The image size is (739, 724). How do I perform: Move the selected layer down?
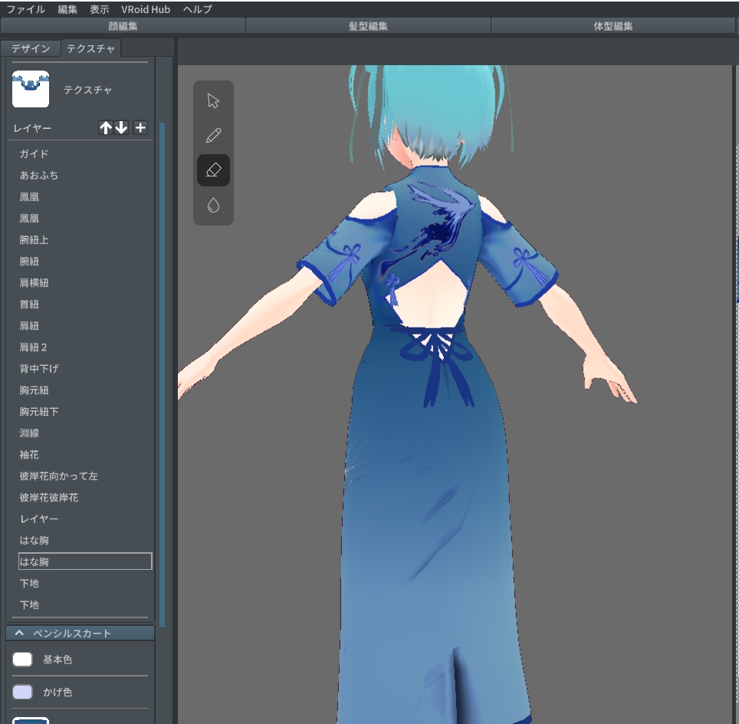pyautogui.click(x=122, y=128)
